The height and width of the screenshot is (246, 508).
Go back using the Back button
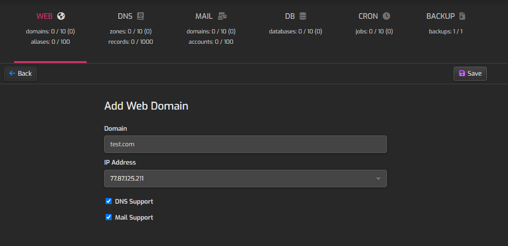click(20, 73)
